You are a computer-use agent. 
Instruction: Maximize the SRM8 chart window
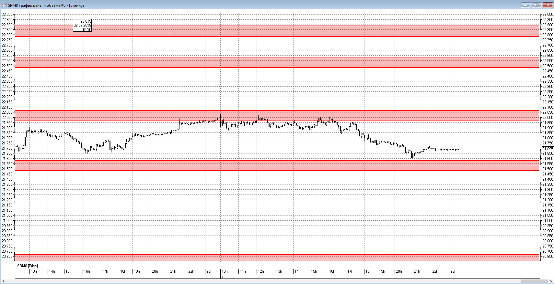click(537, 5)
